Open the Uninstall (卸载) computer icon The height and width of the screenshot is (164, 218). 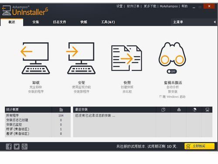pos(35,58)
